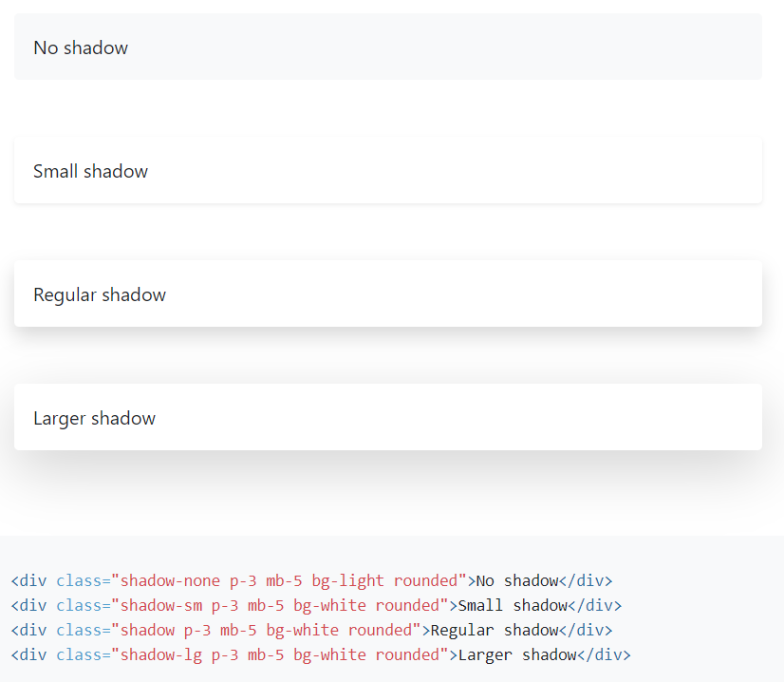784x682 pixels.
Task: Click "shadow-none" class name in code
Action: [170, 580]
